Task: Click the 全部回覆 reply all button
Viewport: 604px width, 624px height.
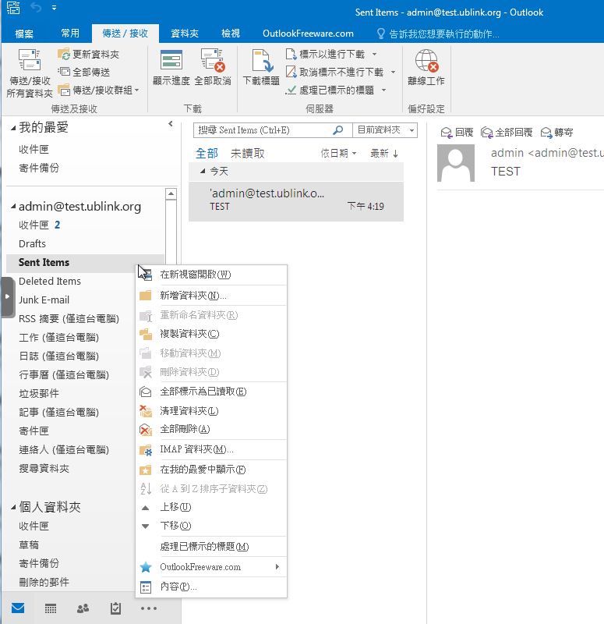Action: (507, 133)
